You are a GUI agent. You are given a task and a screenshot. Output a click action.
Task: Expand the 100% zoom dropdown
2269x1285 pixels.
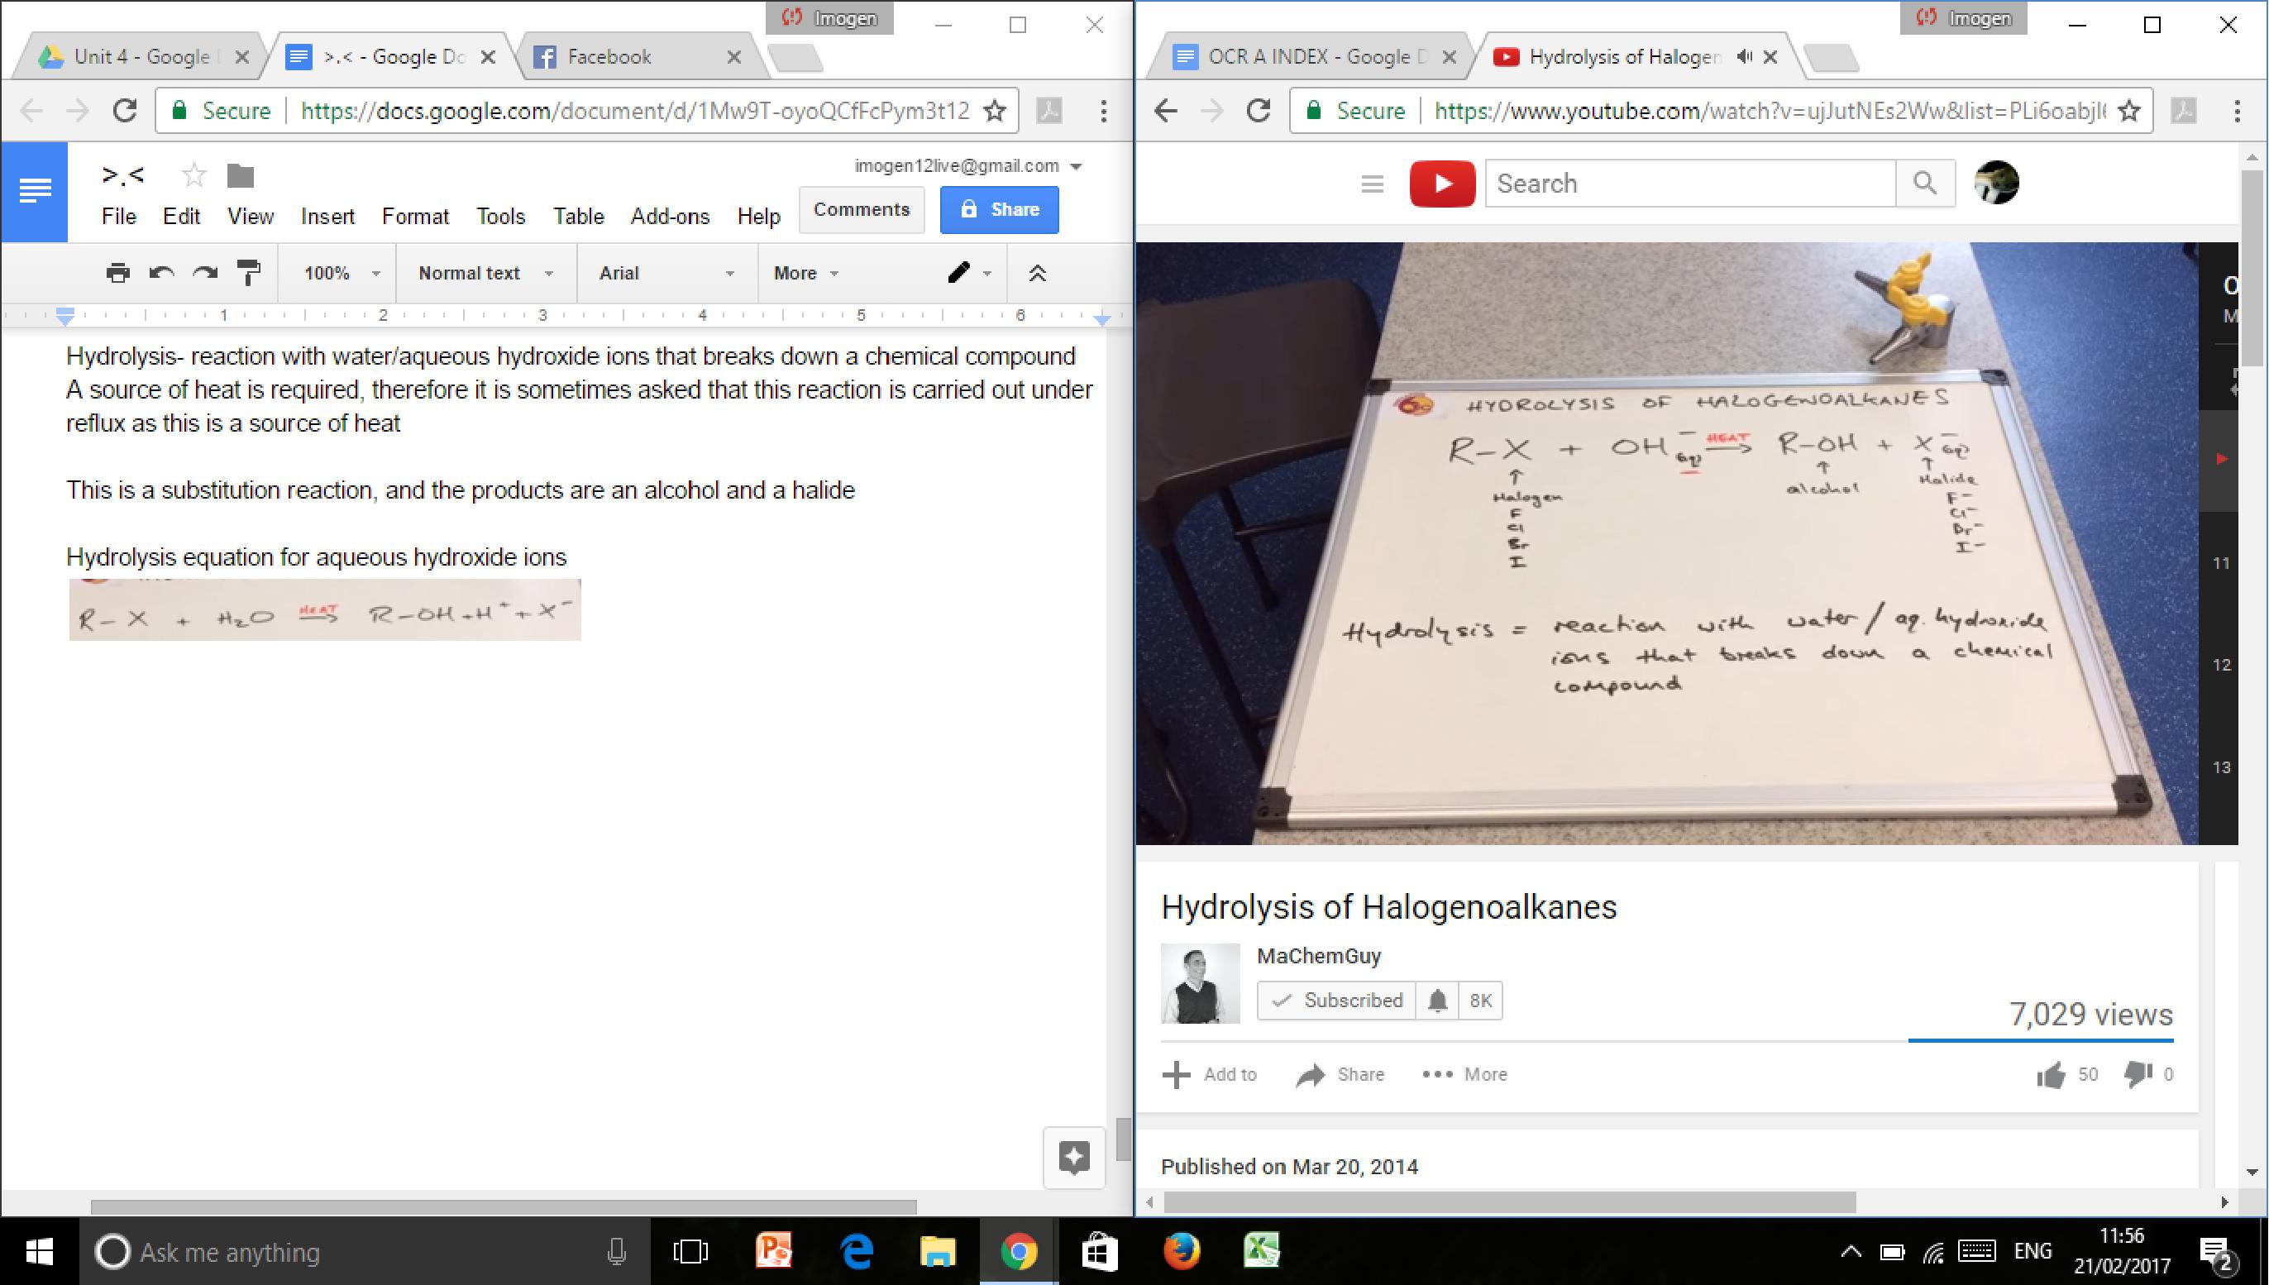(x=341, y=273)
